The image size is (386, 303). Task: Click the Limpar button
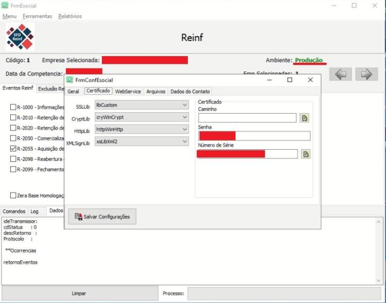coord(79,293)
